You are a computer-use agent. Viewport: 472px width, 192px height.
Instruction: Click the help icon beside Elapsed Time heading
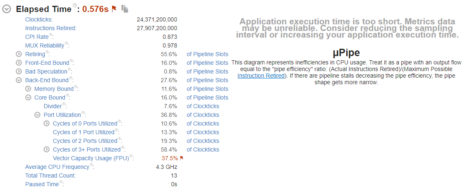[75, 6]
